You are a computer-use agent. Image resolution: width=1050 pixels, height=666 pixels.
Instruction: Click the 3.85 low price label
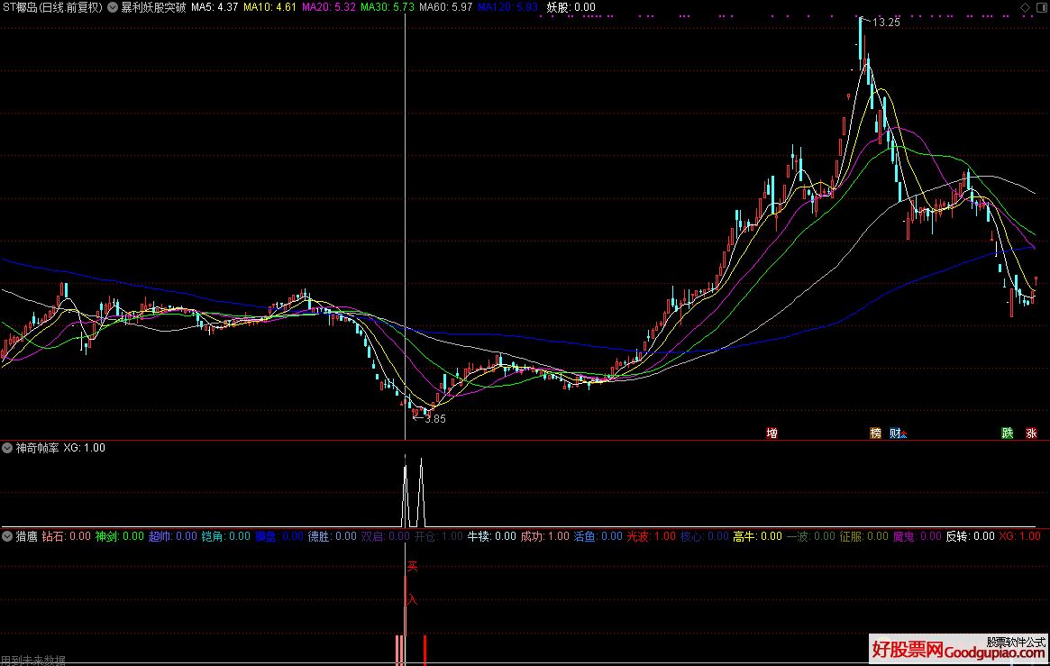click(434, 419)
